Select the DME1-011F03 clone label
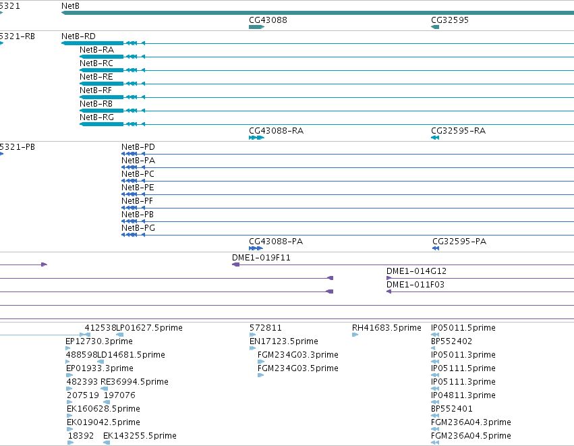The width and height of the screenshot is (574, 446). [415, 285]
